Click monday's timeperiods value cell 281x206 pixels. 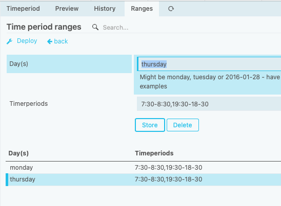coord(169,168)
